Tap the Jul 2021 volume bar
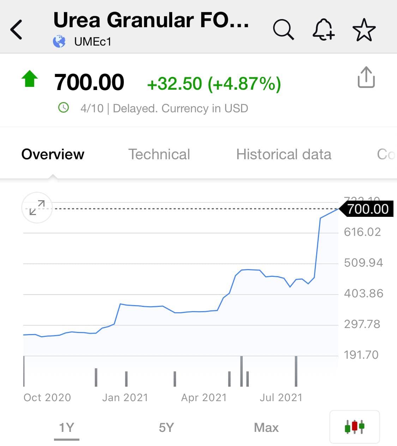The width and height of the screenshot is (397, 446). (296, 371)
